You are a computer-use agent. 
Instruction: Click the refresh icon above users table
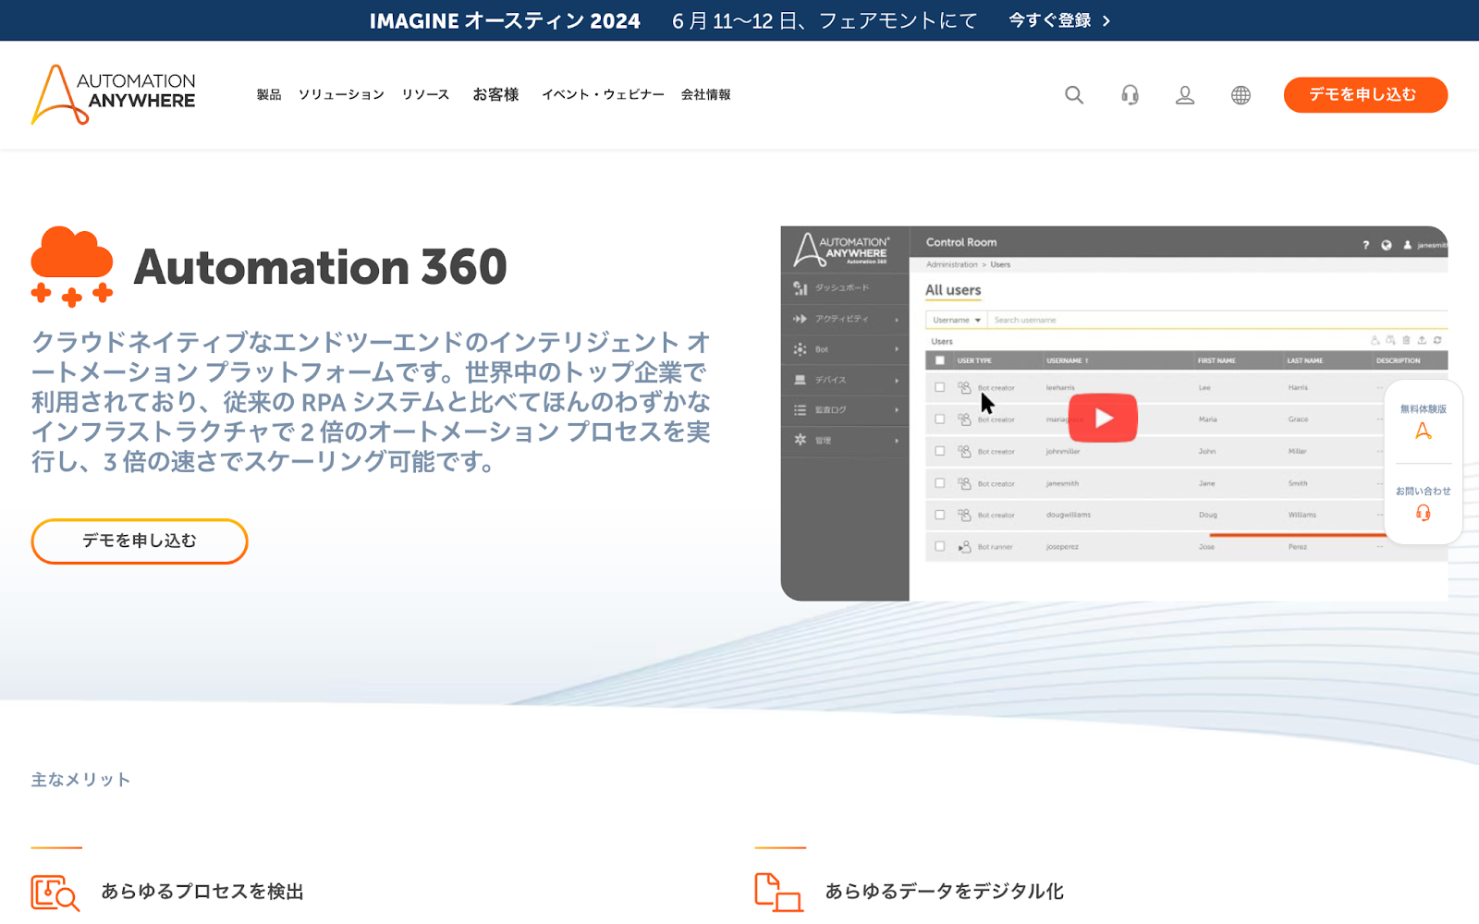(x=1437, y=340)
